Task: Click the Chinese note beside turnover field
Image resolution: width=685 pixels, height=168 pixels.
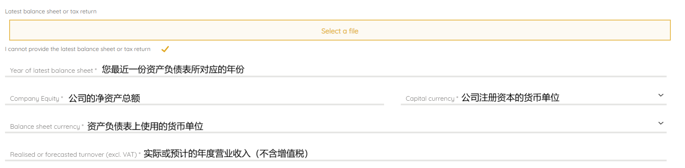Action: pos(226,154)
